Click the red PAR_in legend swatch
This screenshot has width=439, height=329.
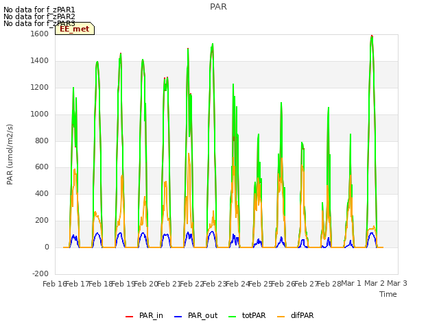[x=129, y=317]
